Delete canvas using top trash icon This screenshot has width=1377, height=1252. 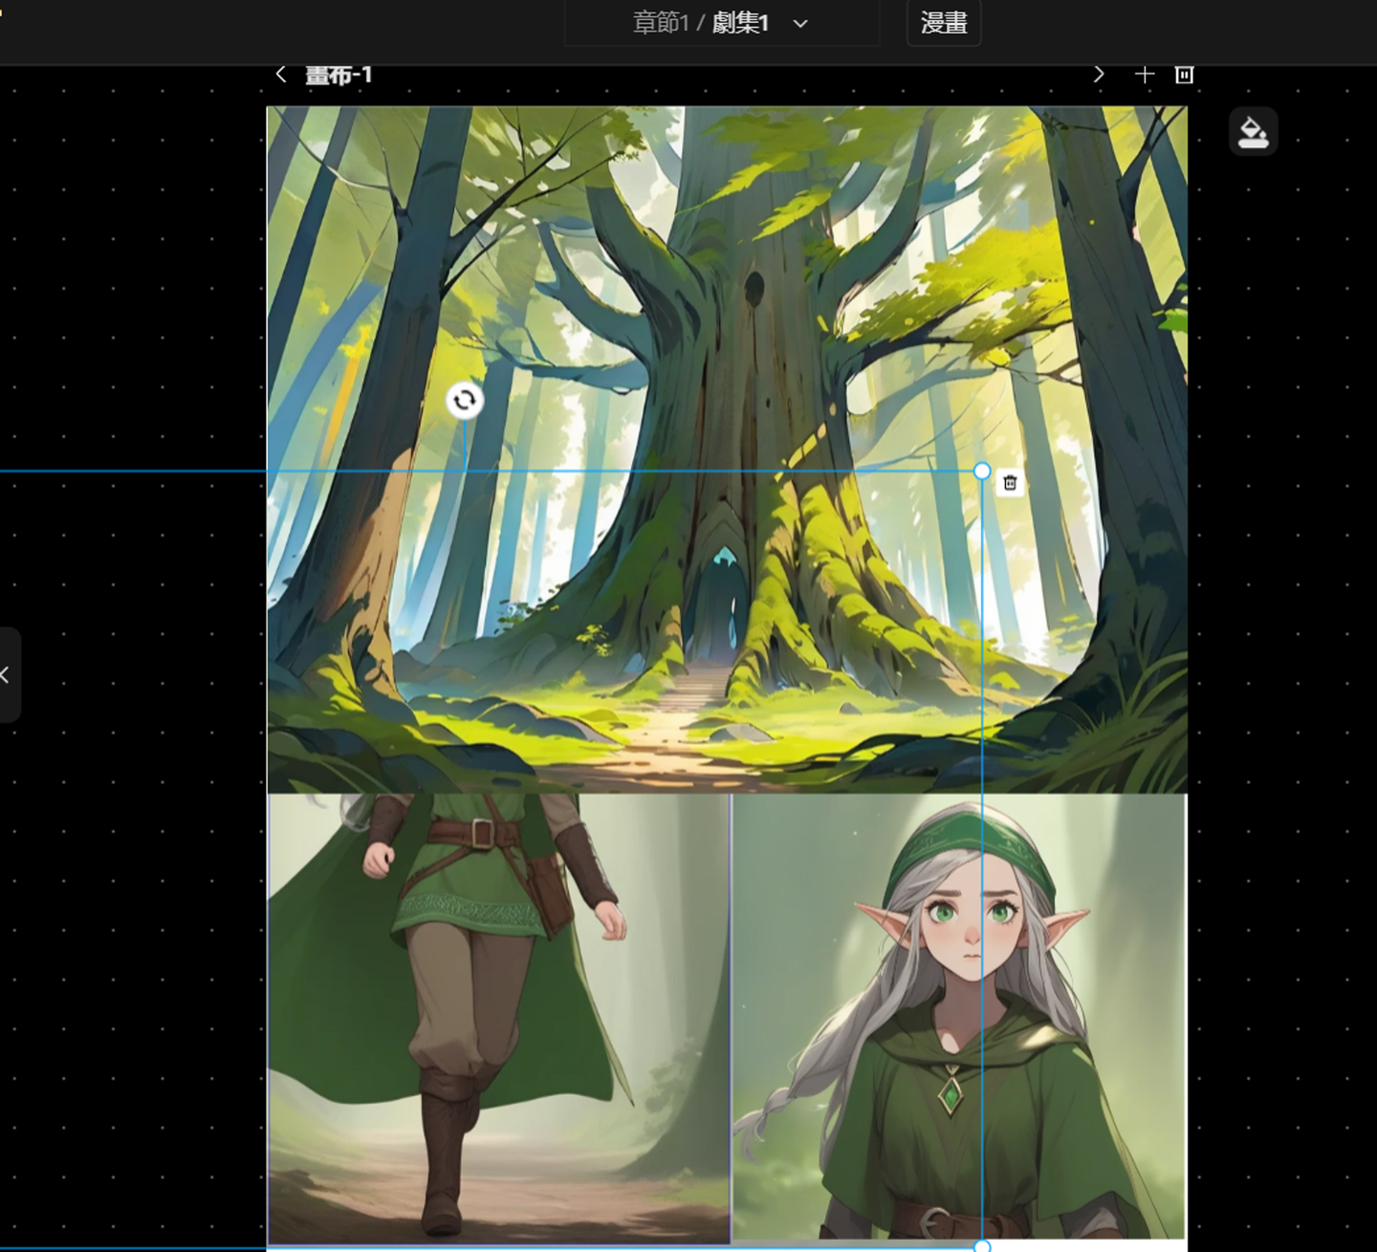coord(1184,75)
